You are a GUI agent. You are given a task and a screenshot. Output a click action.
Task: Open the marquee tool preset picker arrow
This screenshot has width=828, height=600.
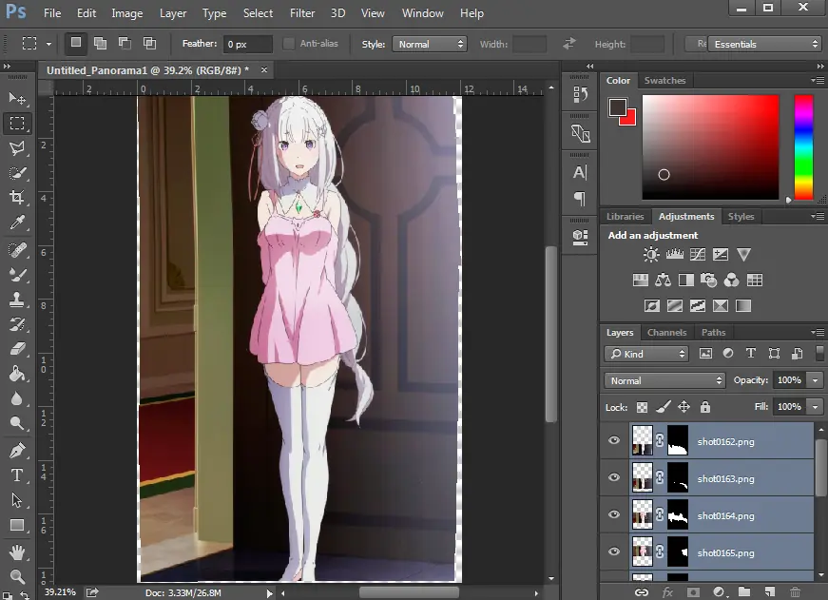48,44
